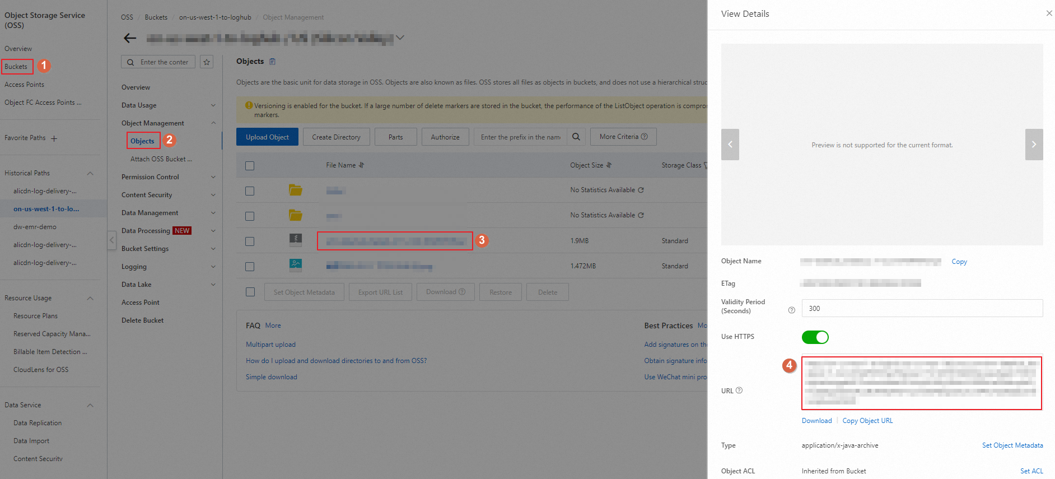
Task: Click the back arrow next to bucket name
Action: 130,38
